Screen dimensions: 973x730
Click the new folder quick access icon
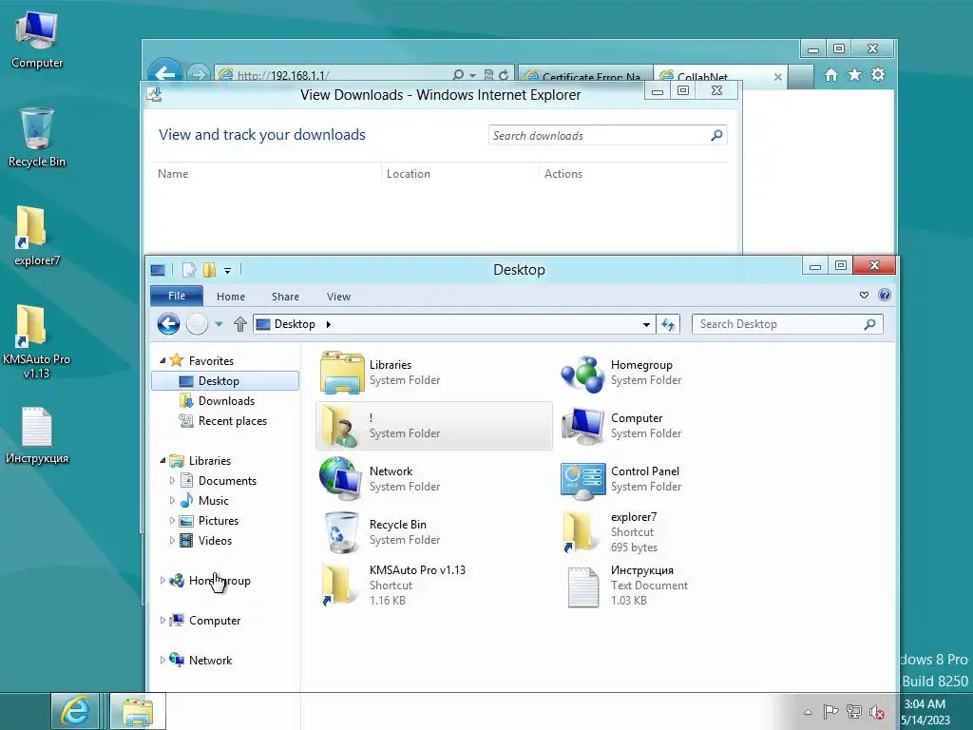pos(209,270)
